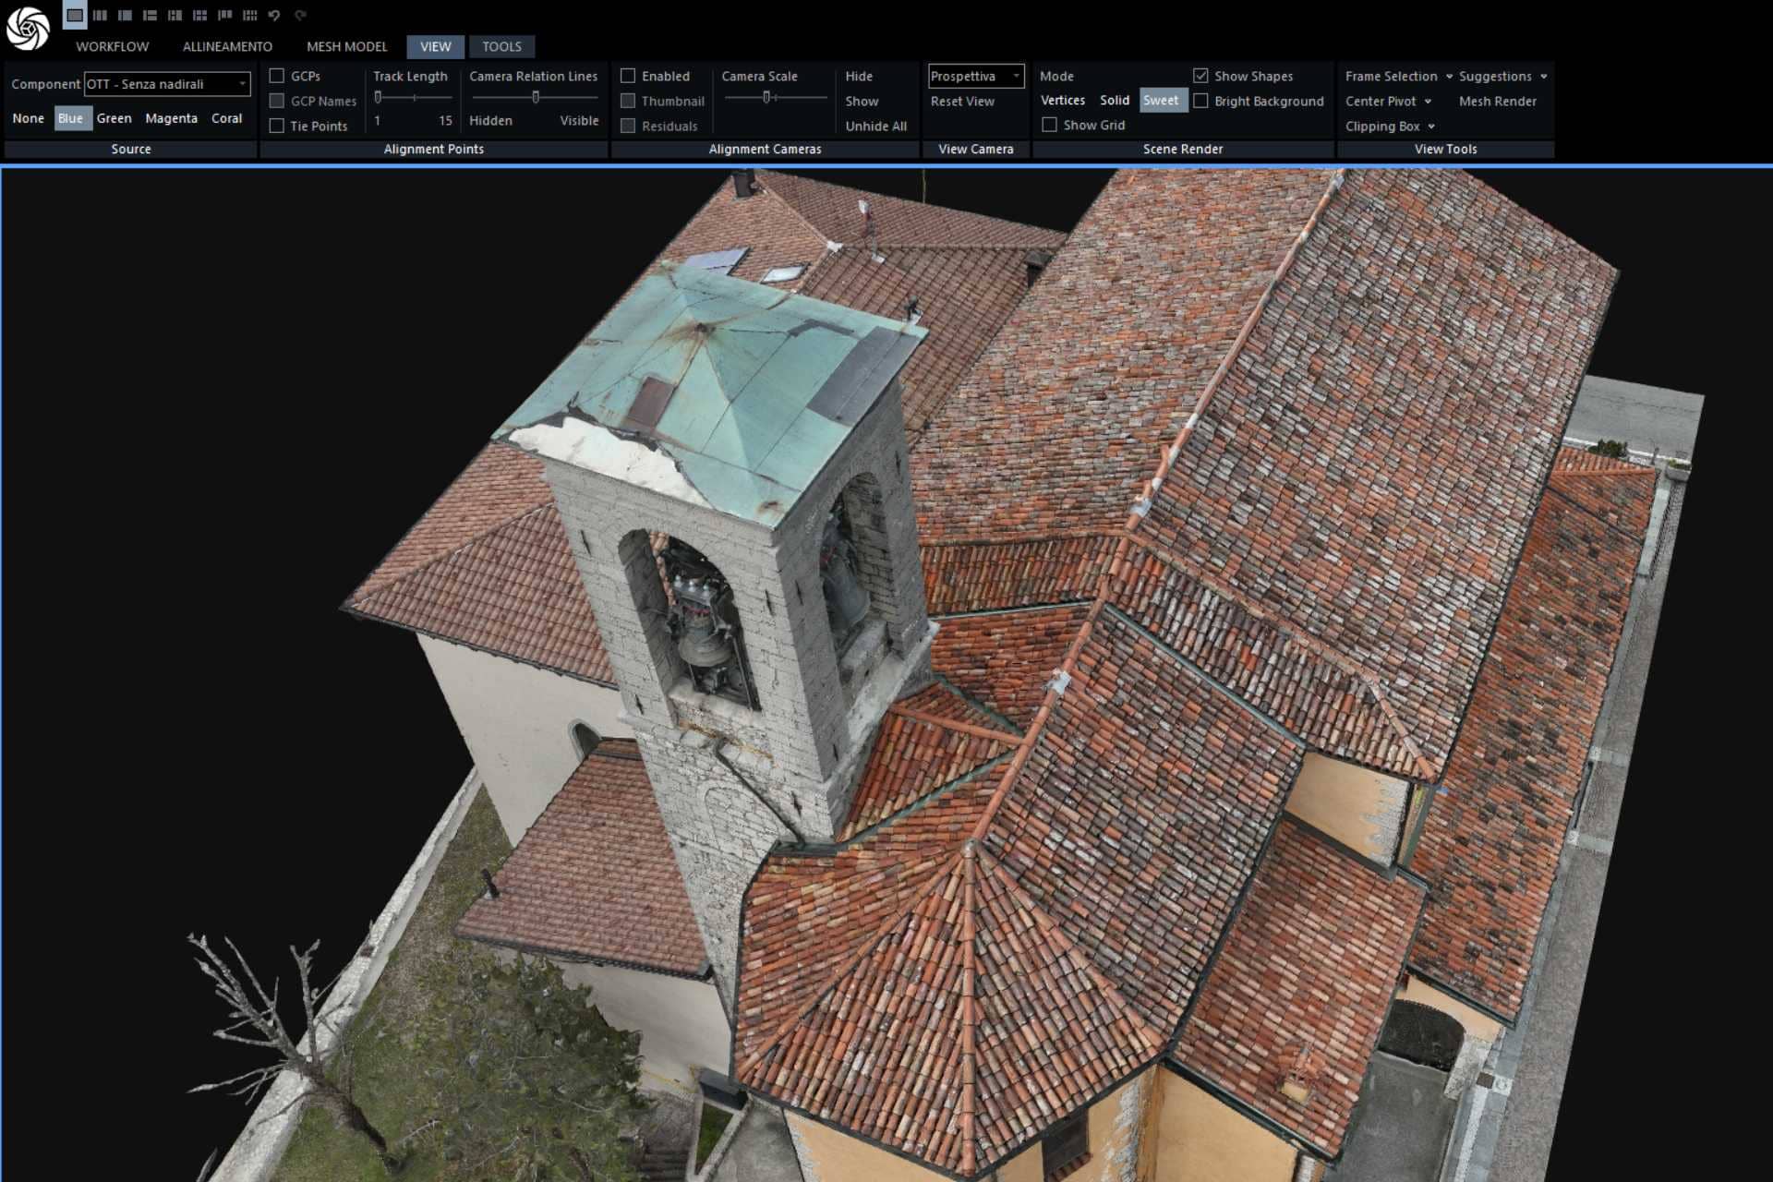Click Unhide All button
Screen dimensions: 1773x1182
(875, 126)
